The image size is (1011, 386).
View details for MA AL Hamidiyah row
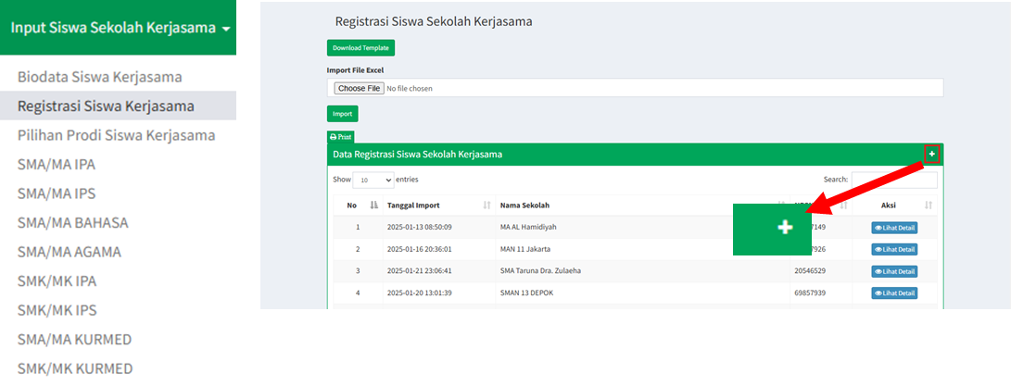click(x=894, y=227)
